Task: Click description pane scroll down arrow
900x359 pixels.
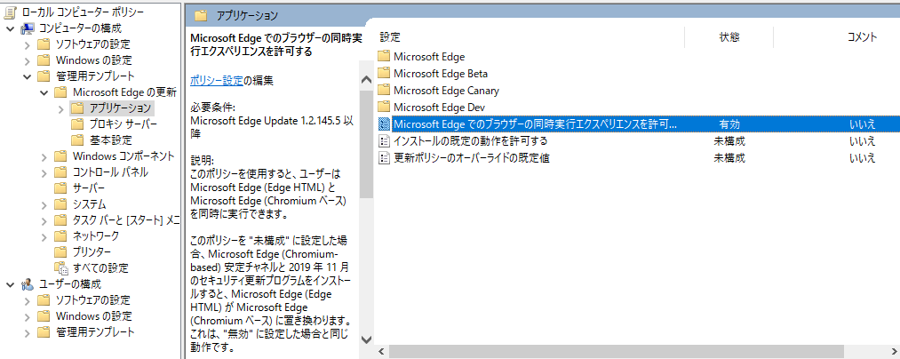Action: point(366,339)
